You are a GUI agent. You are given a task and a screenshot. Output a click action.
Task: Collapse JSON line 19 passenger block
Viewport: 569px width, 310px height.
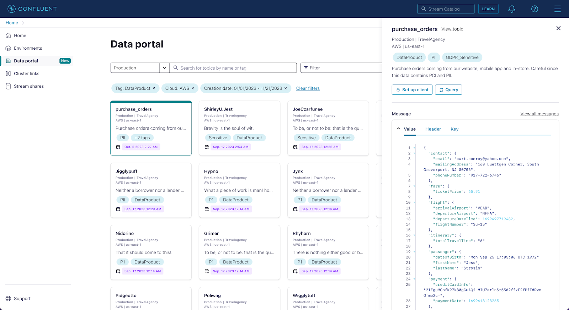tap(414, 252)
